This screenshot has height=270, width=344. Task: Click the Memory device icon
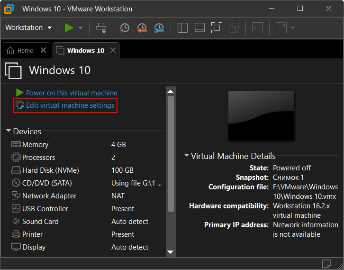pyautogui.click(x=16, y=144)
